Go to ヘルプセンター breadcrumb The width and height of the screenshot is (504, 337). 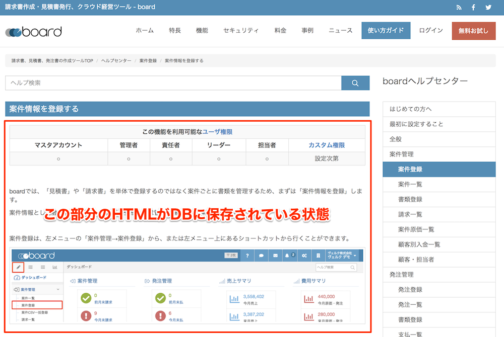[116, 60]
